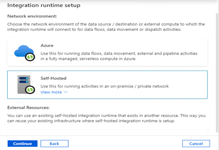Click the Continue button
Screen dimensions: 219x150
point(22,144)
